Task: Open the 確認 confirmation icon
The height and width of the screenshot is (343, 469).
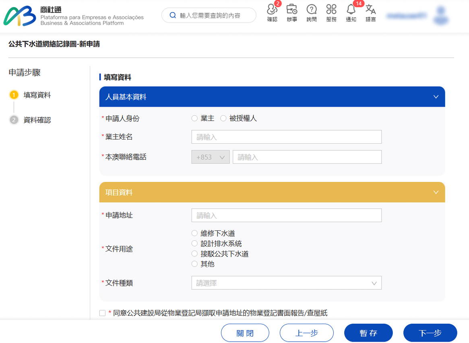Action: click(x=272, y=10)
